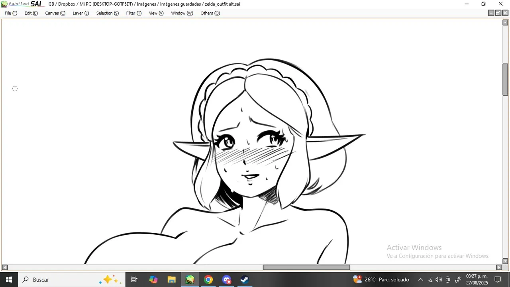Screen dimensions: 510x287
Task: Launch Copilot from the taskbar
Action: coord(153,279)
